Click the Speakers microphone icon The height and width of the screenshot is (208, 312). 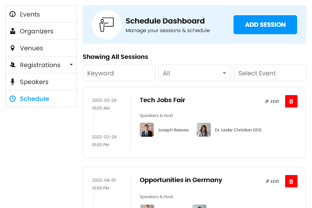(x=12, y=82)
